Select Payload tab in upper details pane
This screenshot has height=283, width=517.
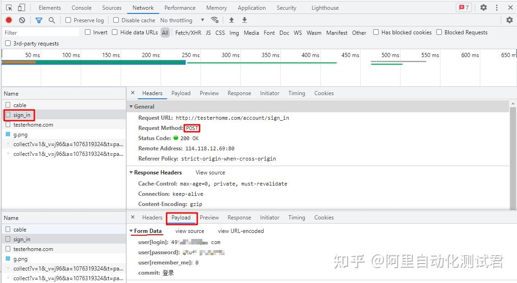(x=181, y=93)
